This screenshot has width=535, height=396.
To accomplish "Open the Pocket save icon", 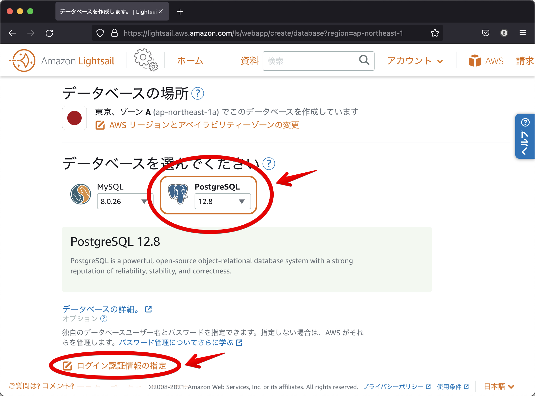I will click(486, 33).
